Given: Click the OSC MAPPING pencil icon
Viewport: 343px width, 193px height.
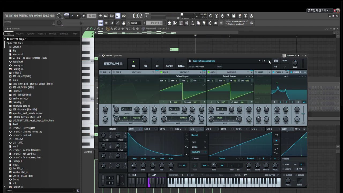Looking at the screenshot, I should (278, 175).
